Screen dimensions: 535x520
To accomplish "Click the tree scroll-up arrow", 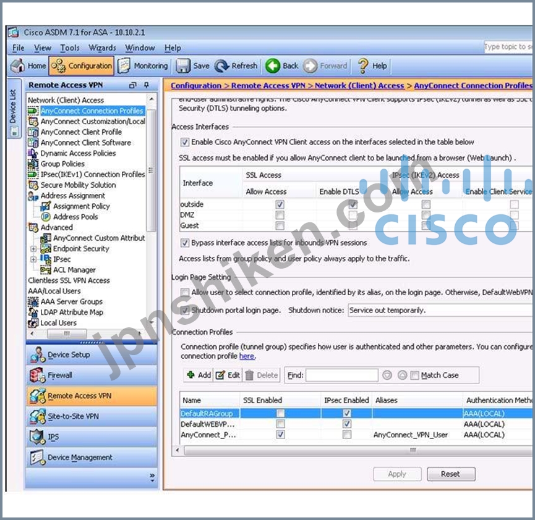I will tap(152, 99).
